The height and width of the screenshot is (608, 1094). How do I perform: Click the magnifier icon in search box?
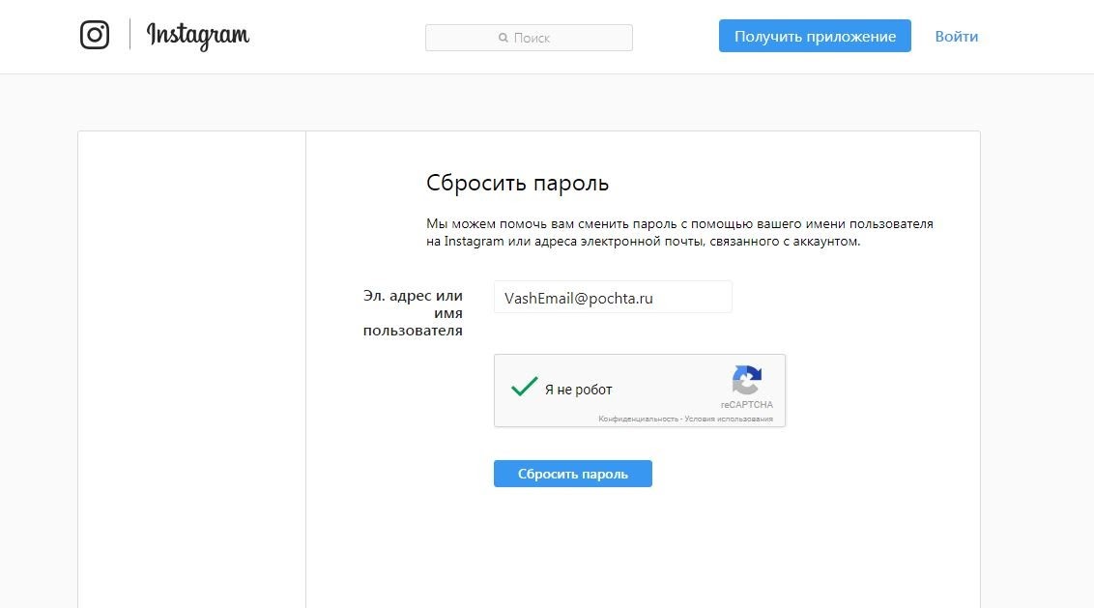click(504, 38)
